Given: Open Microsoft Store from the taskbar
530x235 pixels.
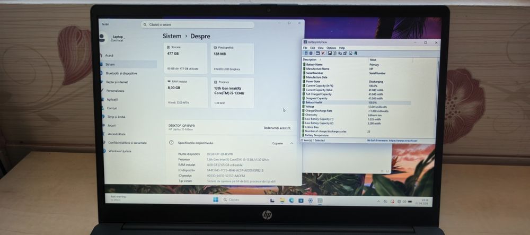Looking at the screenshot, I should pyautogui.click(x=301, y=201).
